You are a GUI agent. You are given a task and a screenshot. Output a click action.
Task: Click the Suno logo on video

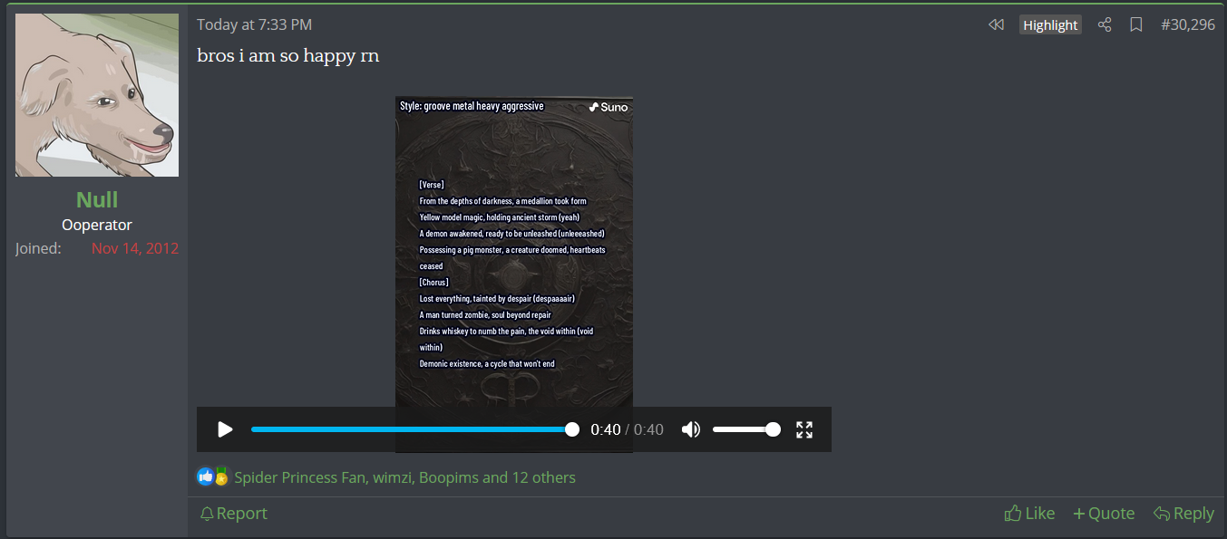point(608,107)
